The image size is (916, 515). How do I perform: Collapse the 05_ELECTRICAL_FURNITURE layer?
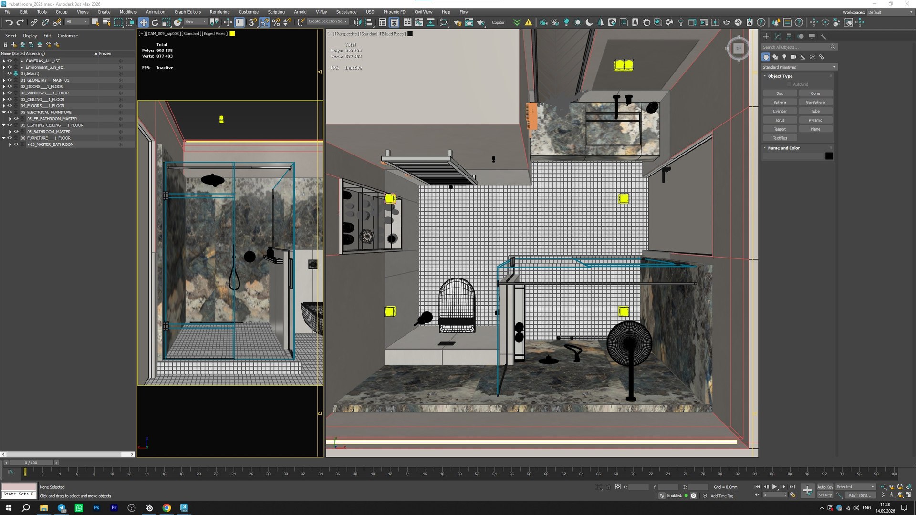[x=4, y=113]
